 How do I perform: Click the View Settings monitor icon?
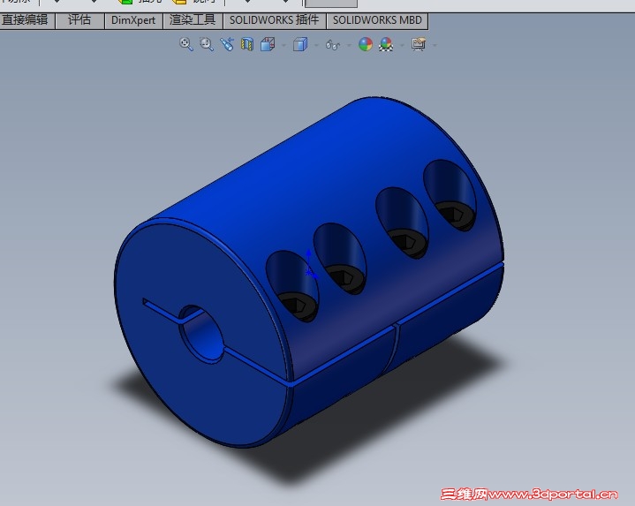coord(419,44)
